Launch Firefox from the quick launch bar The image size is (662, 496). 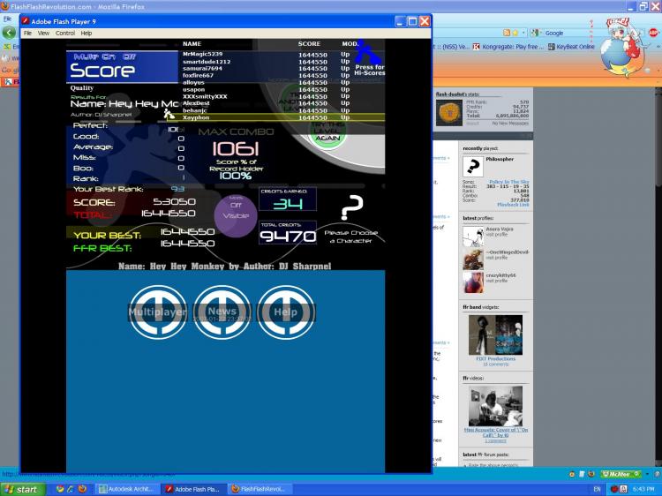(x=82, y=489)
